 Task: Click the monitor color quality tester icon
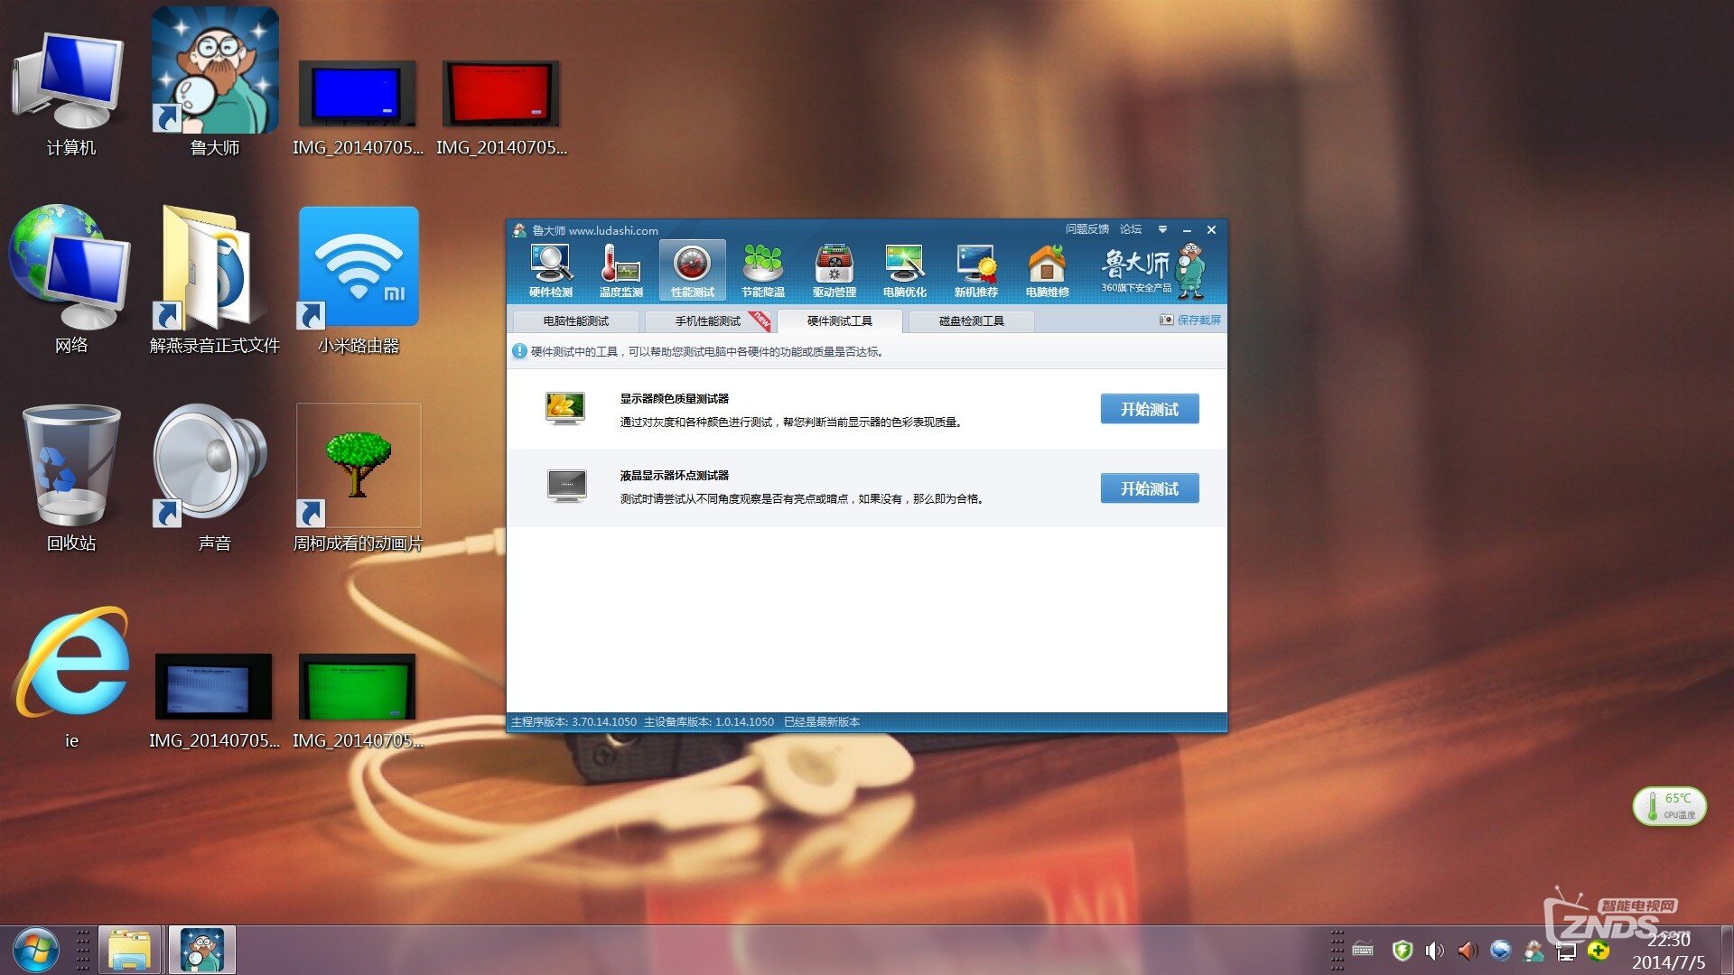(x=566, y=409)
